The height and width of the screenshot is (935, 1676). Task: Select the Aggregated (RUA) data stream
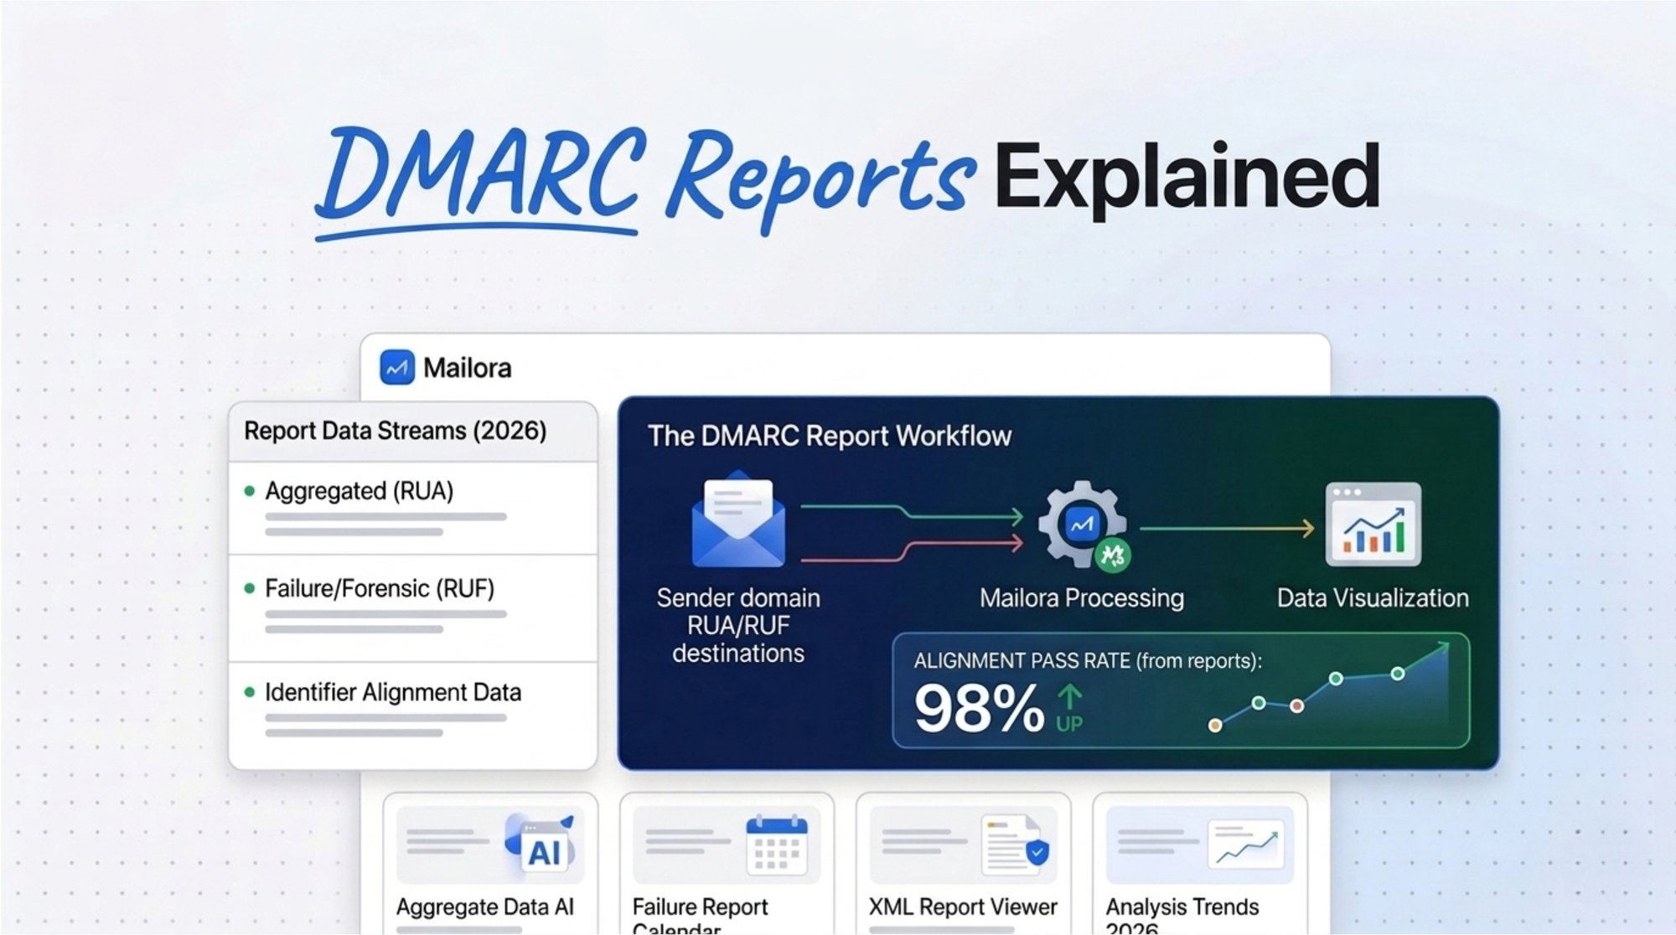click(x=413, y=508)
